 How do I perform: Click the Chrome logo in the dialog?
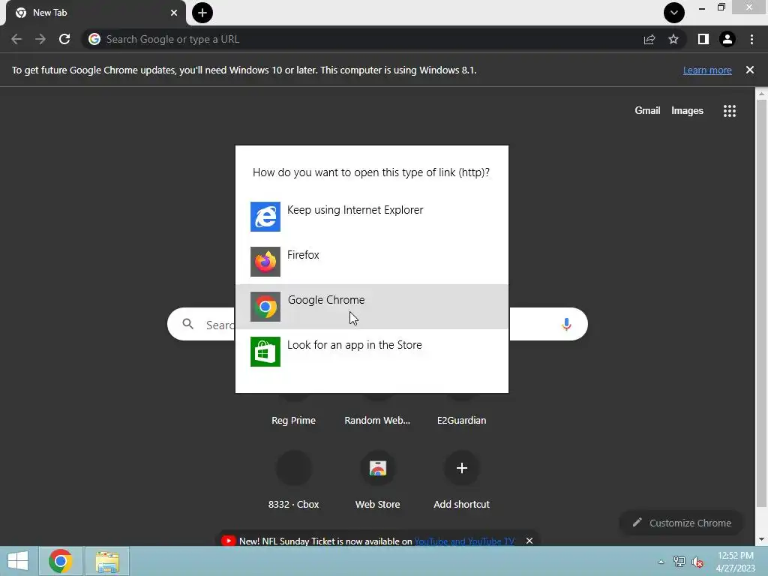click(x=265, y=307)
